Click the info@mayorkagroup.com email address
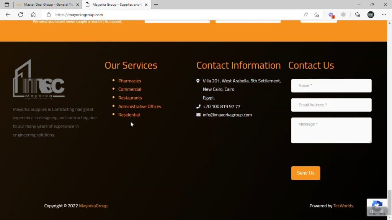Viewport: 392px width, 220px height. point(227,115)
